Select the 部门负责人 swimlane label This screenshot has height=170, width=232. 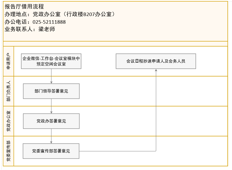[9, 91]
